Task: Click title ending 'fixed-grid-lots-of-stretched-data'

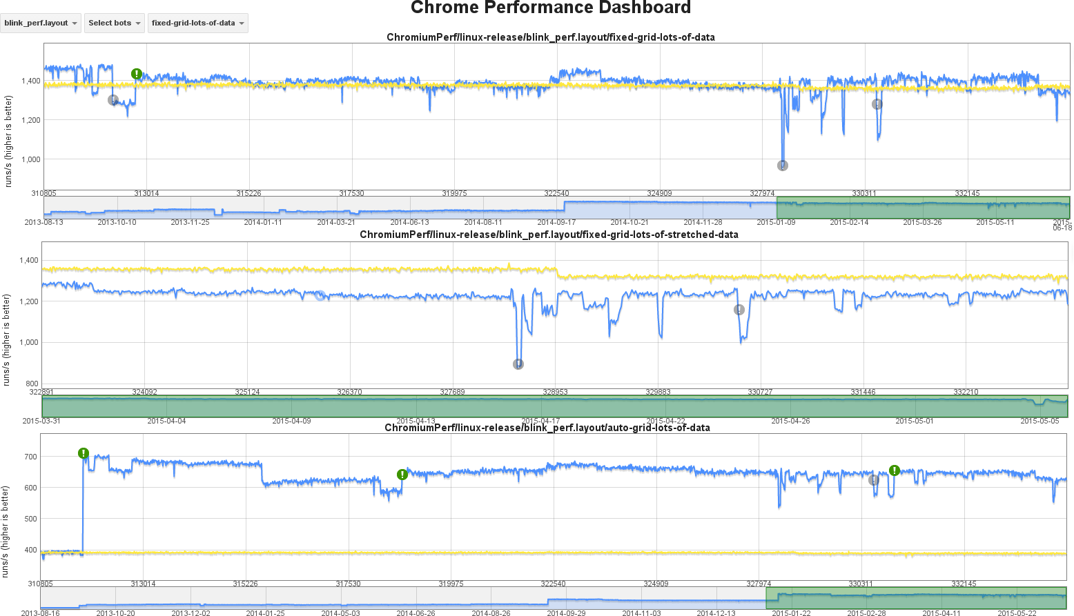Action: coord(549,235)
